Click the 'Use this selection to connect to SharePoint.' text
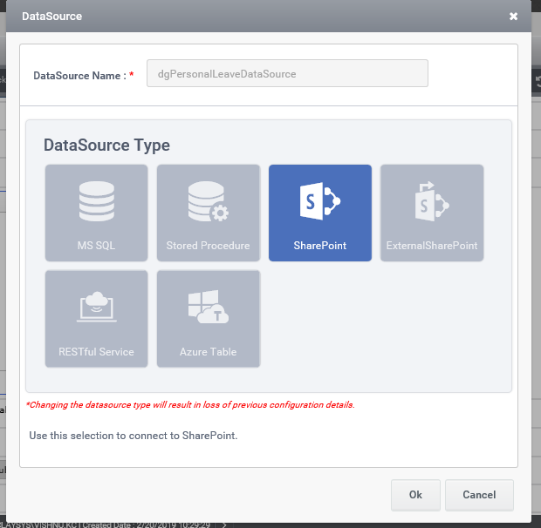This screenshot has height=528, width=541. (134, 436)
